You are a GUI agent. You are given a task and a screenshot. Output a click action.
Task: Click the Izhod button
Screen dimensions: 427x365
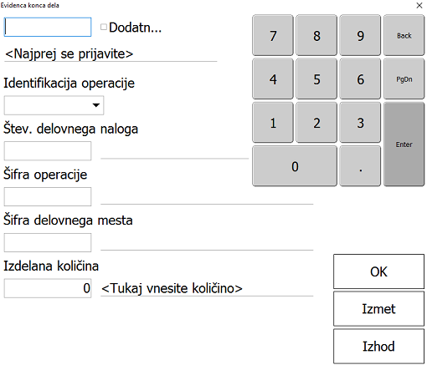point(378,346)
